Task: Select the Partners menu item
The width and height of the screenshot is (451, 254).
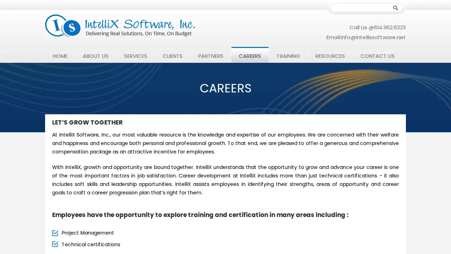Action: [x=211, y=56]
